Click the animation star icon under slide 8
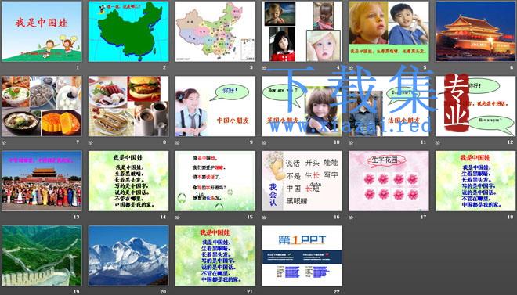Screen dimensions: 517x295 (91, 142)
